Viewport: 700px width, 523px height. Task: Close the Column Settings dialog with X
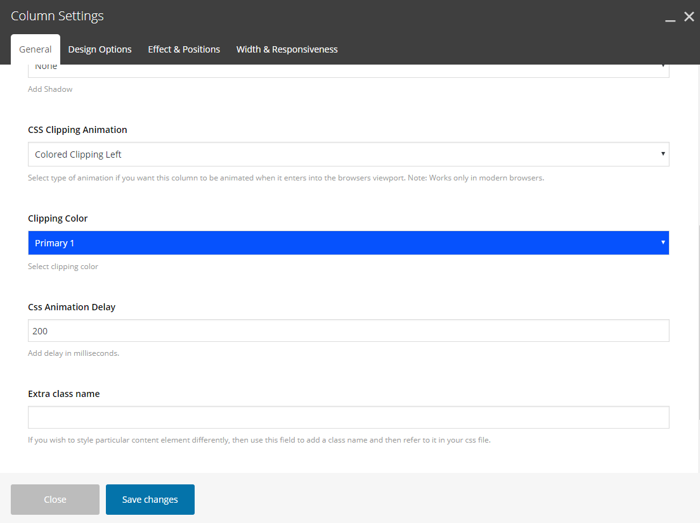pyautogui.click(x=689, y=17)
